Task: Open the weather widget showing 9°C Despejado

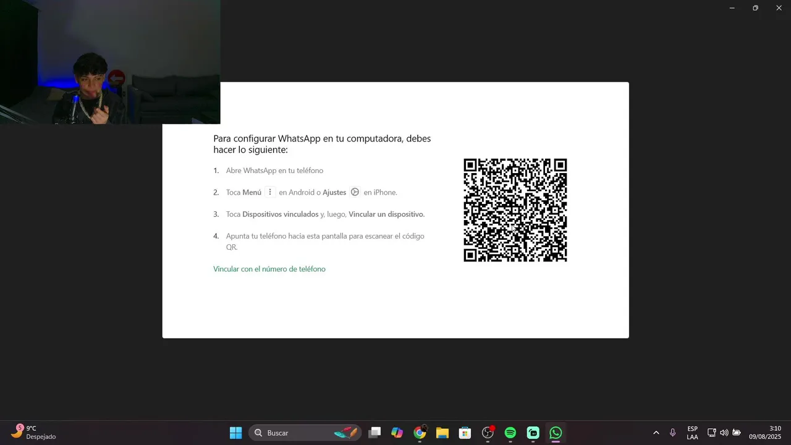Action: [34, 432]
